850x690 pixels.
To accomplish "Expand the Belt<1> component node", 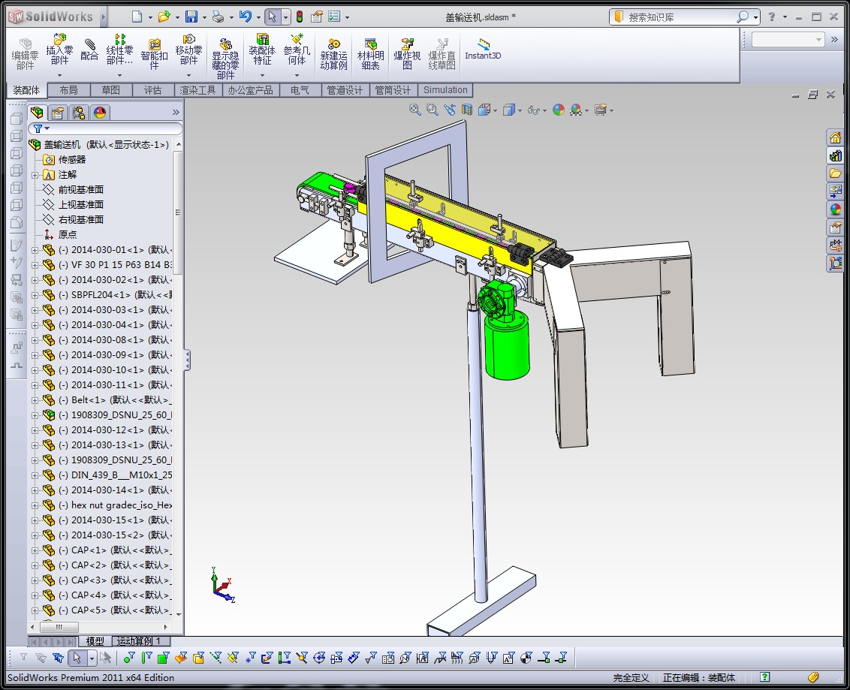I will pyautogui.click(x=35, y=400).
